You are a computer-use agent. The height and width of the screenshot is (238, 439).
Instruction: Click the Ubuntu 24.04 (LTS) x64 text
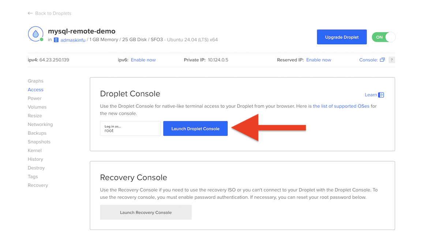192,40
